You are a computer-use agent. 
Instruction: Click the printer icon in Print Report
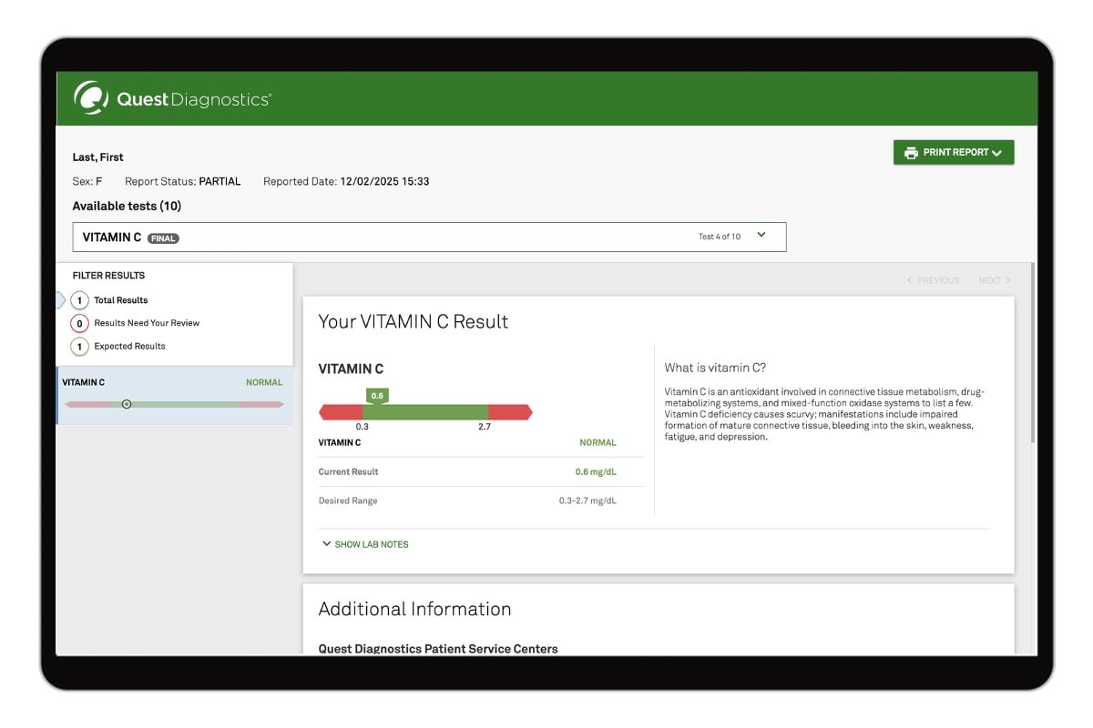point(910,153)
